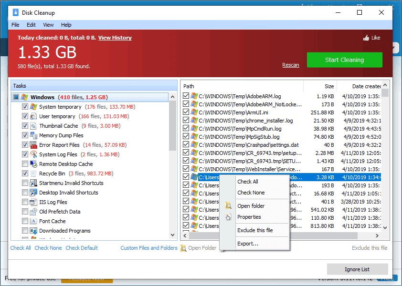The width and height of the screenshot is (402, 286).
Task: Open the File menu
Action: pos(15,25)
